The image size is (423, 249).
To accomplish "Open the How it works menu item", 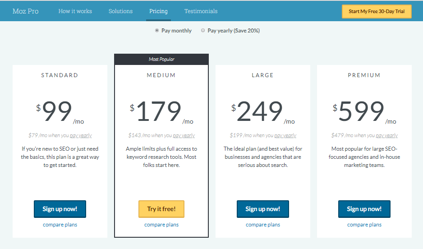I will [75, 11].
